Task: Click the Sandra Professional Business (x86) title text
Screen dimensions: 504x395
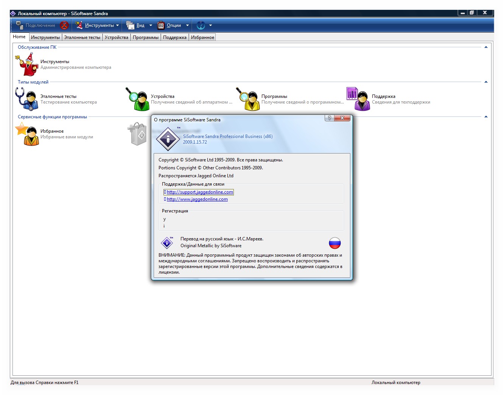Action: click(x=228, y=136)
